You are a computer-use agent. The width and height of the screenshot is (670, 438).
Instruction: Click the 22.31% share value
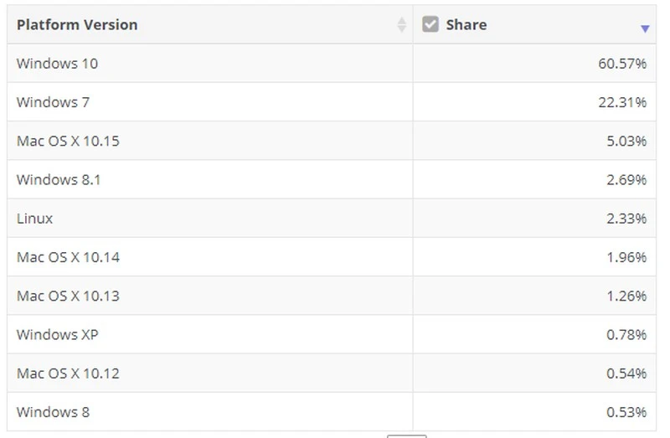[622, 102]
